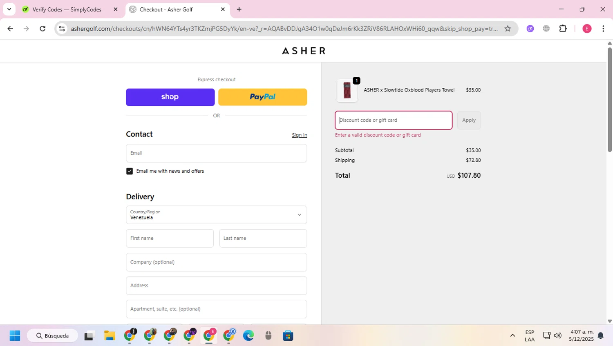Click the Sign in link
613x346 pixels.
point(299,135)
